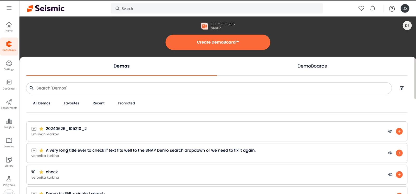Screen dimensions: 416x194
Task: Open Learning in the sidebar
Action: click(x=9, y=143)
